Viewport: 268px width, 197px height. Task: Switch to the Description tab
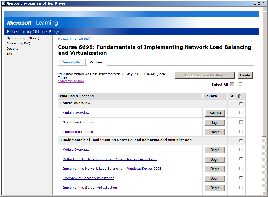(x=72, y=62)
